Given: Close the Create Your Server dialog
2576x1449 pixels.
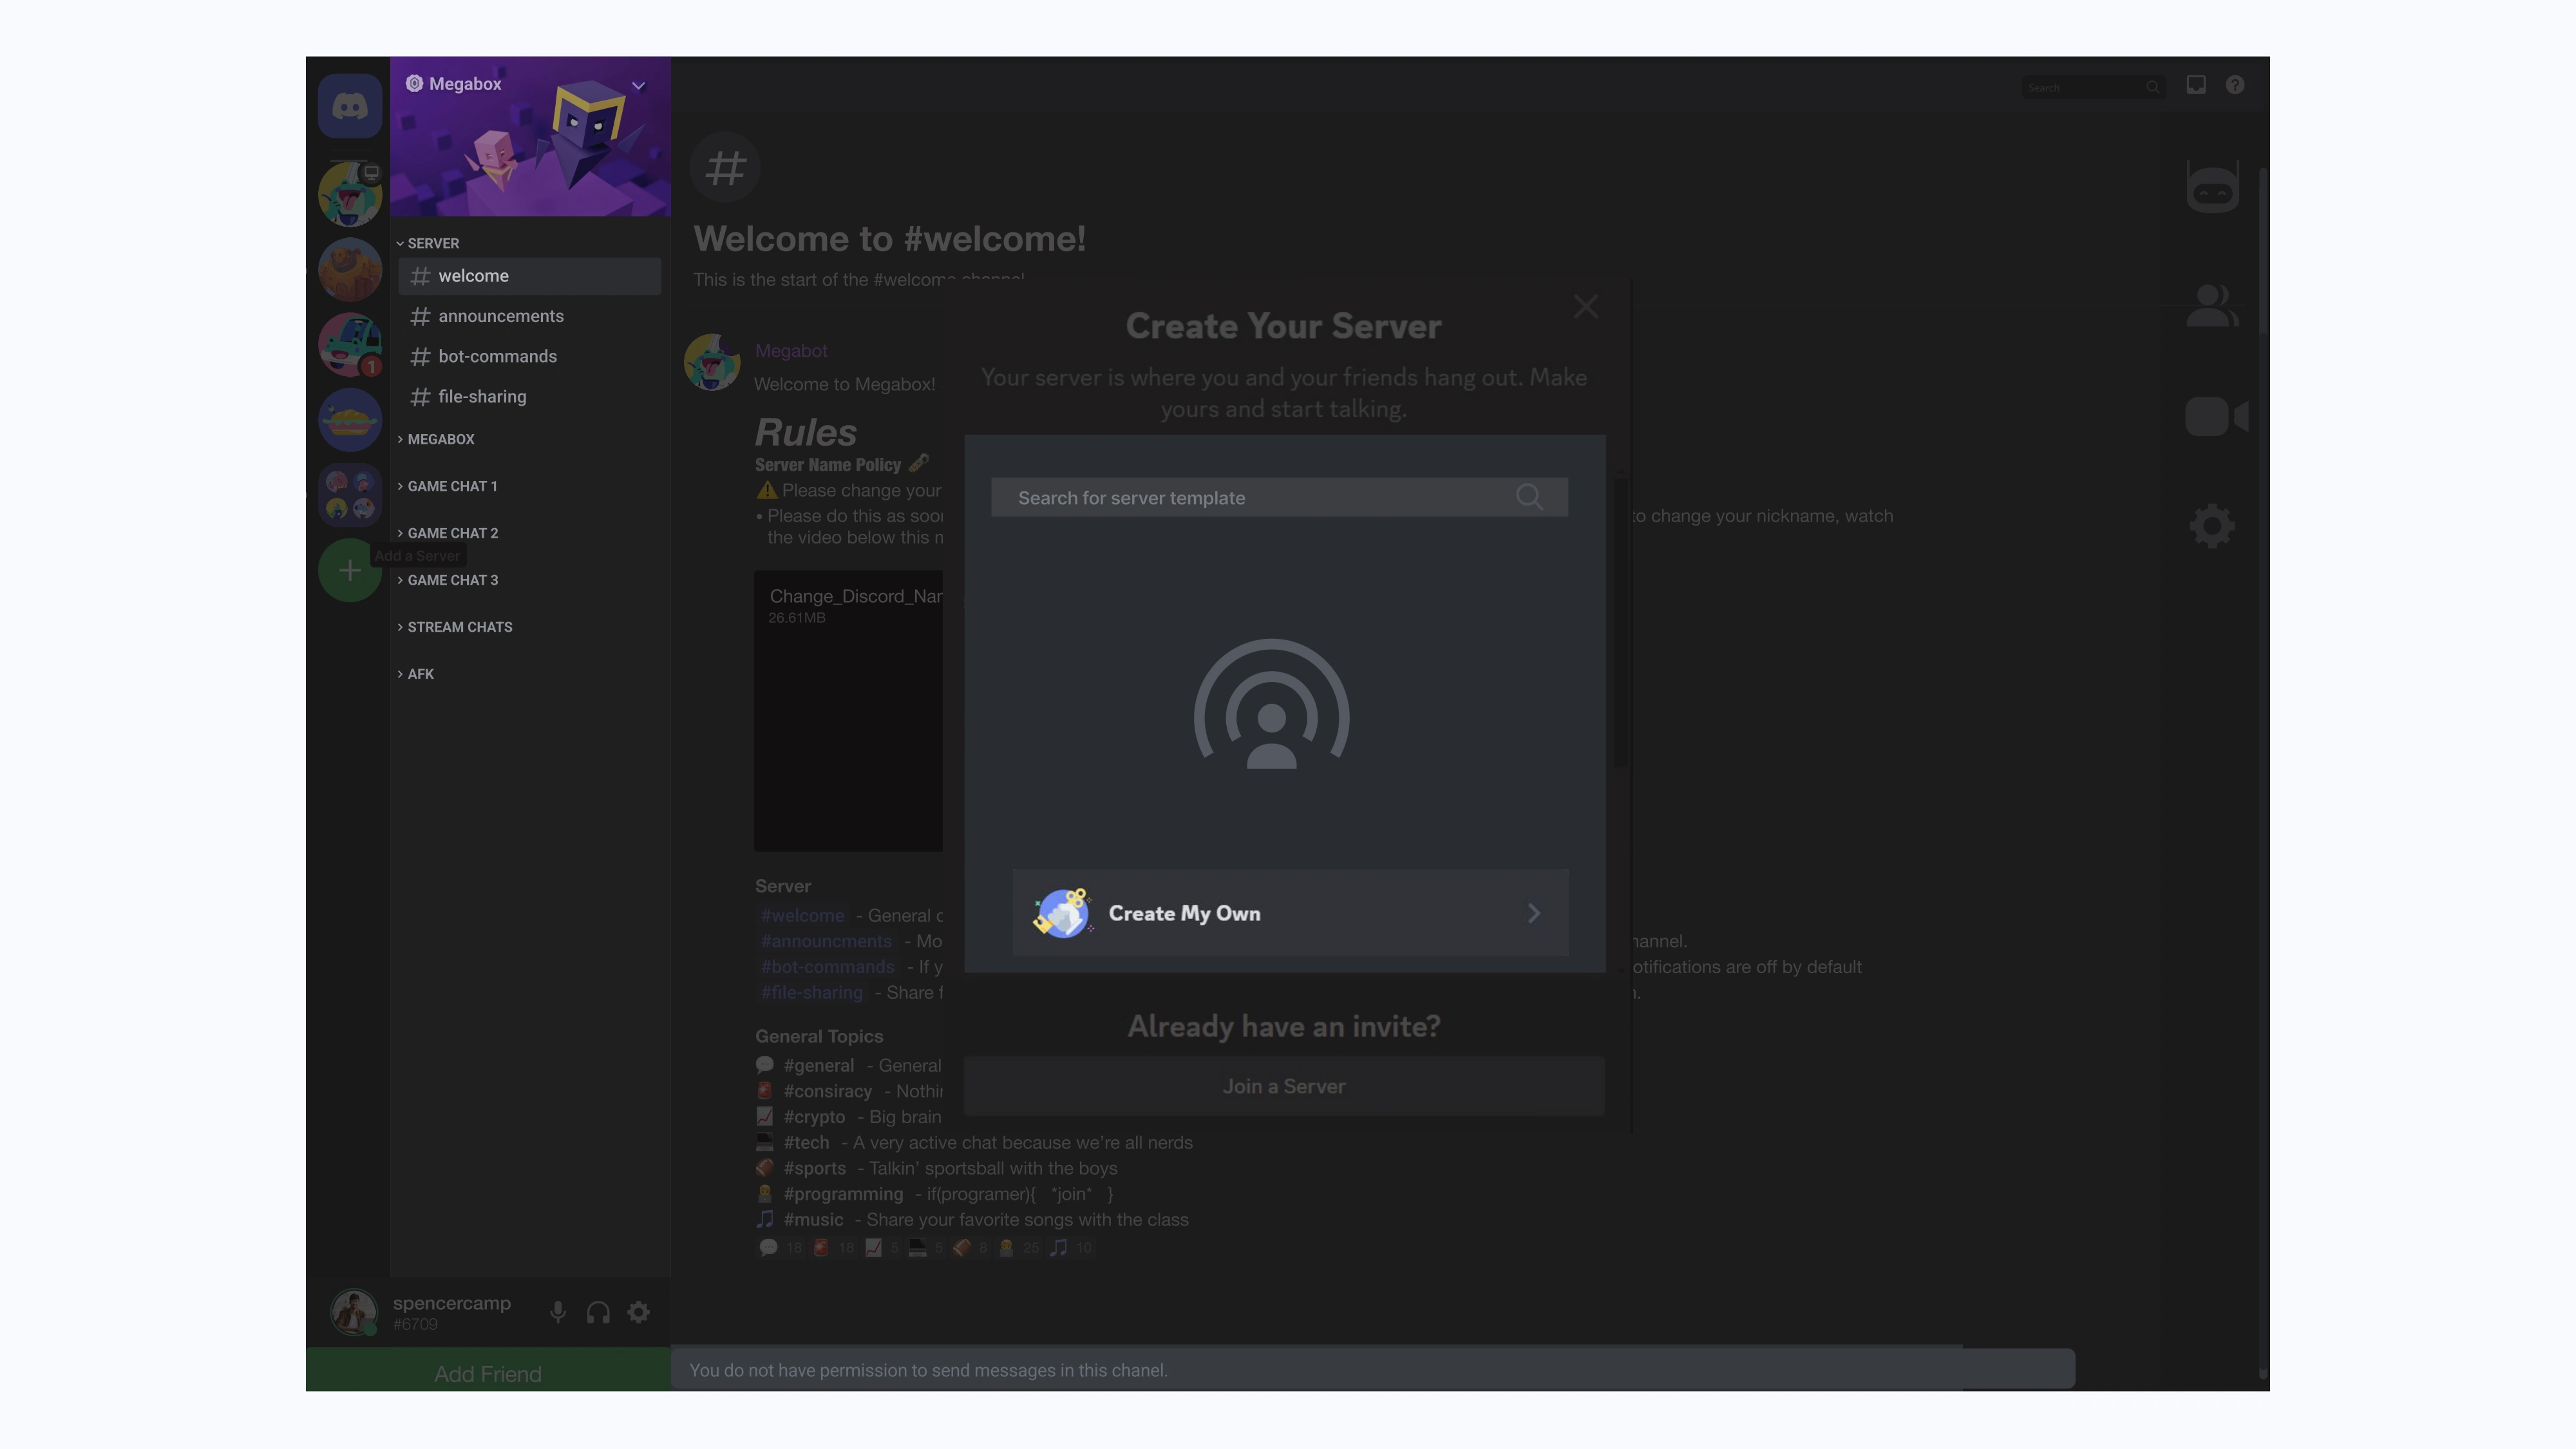Looking at the screenshot, I should tap(1585, 306).
